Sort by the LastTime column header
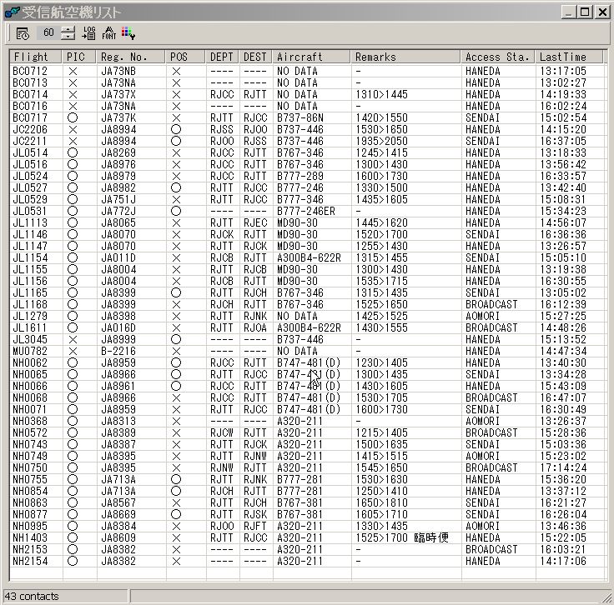This screenshot has height=605, width=614. pyautogui.click(x=569, y=57)
